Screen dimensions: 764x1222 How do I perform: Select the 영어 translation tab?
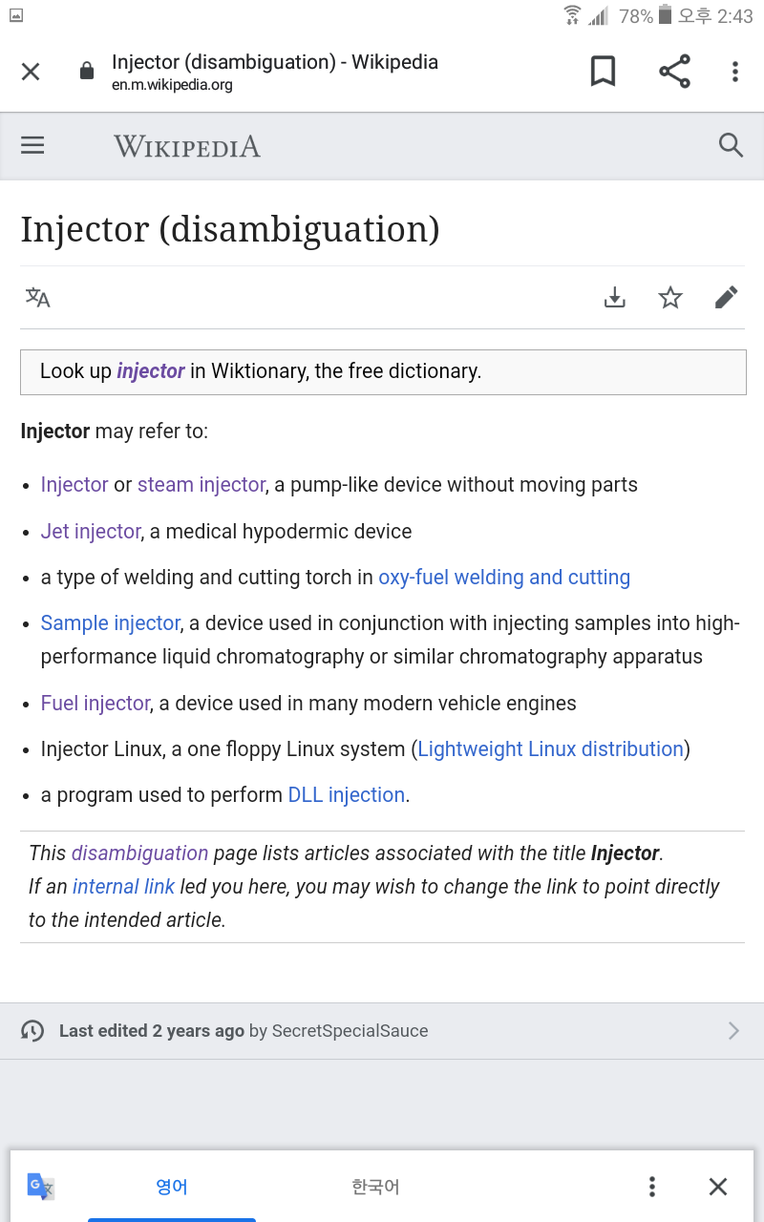coord(172,1186)
